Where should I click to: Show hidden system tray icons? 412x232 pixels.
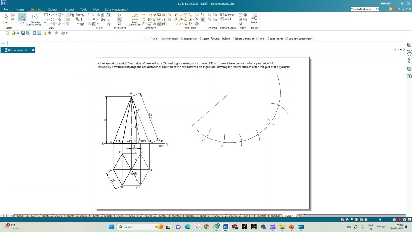pos(342,227)
